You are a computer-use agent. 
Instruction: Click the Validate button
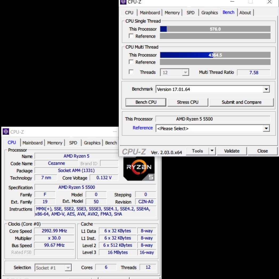click(x=232, y=151)
